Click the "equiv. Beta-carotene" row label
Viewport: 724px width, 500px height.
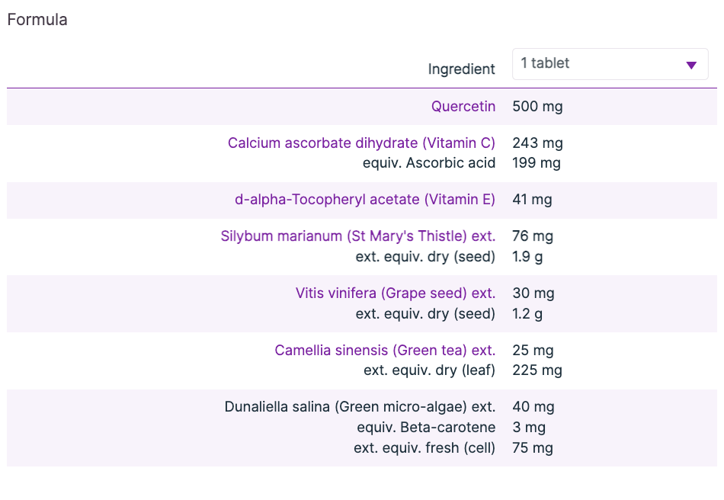(x=426, y=428)
